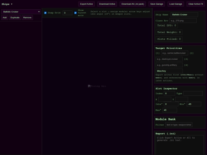This screenshot has width=207, height=155.
Task: Toggle the Snap Grid checkbox
Action: click(x=45, y=13)
